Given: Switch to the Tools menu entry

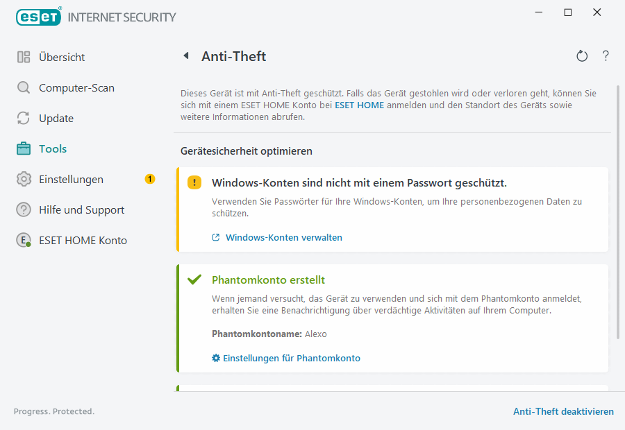Looking at the screenshot, I should (x=53, y=148).
